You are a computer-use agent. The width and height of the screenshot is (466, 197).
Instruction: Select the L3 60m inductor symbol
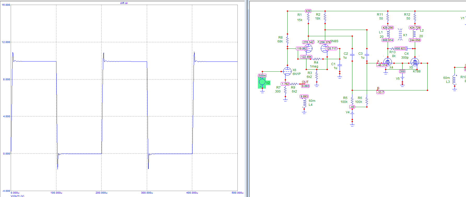455,80
